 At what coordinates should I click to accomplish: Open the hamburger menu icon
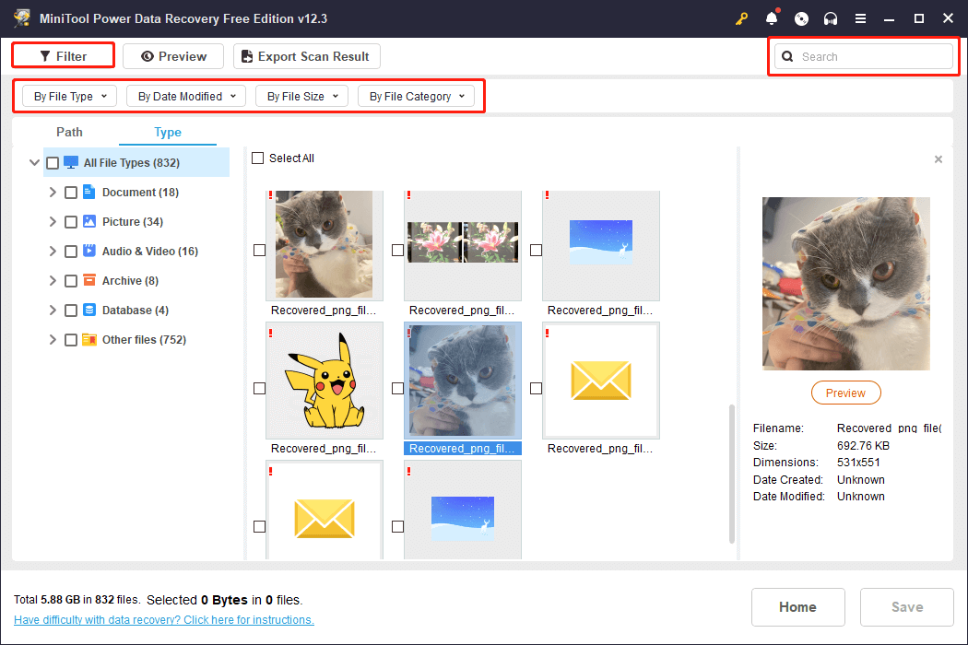pyautogui.click(x=860, y=18)
